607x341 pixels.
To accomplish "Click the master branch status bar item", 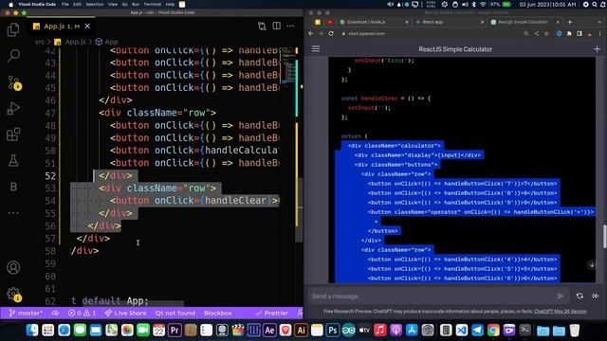I will click(x=26, y=314).
